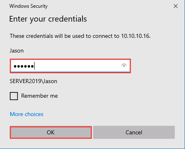Click the blank title bar beside Windows Security
Viewport: 185px width, 149px height.
tap(109, 6)
